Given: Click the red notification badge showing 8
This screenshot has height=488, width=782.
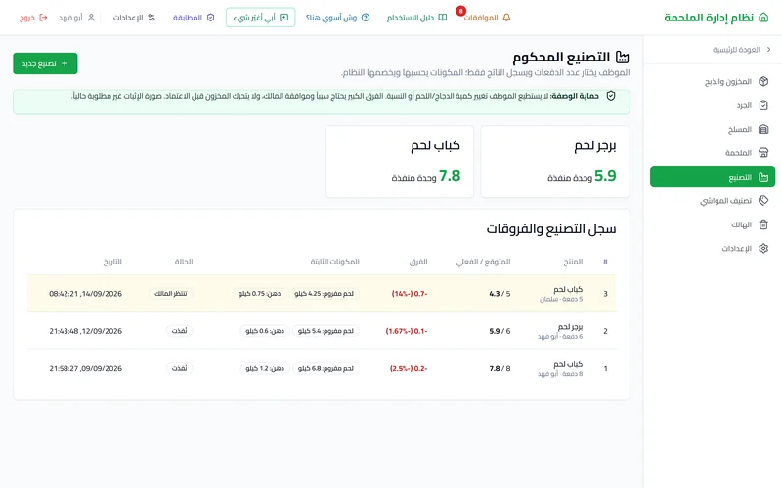Looking at the screenshot, I should (460, 11).
